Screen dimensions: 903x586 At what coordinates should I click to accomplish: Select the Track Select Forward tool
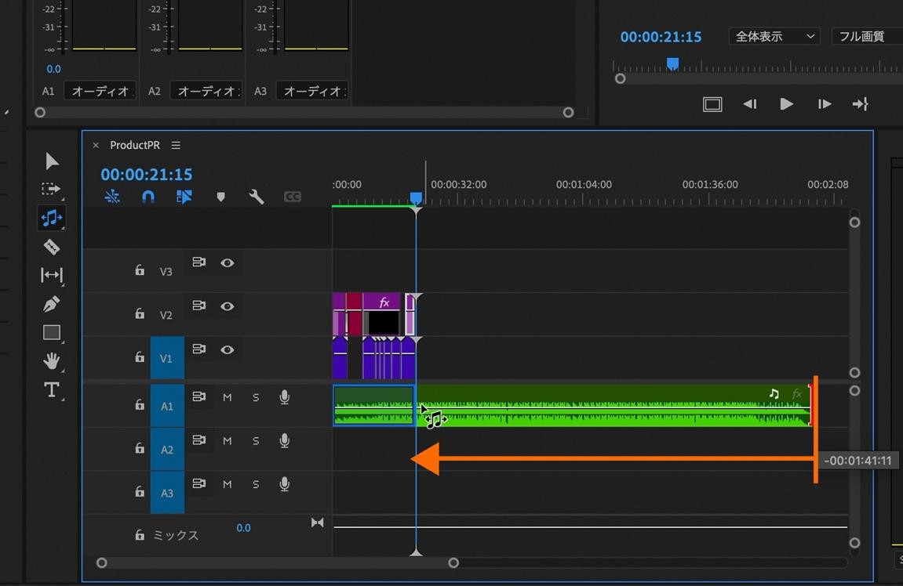click(51, 190)
